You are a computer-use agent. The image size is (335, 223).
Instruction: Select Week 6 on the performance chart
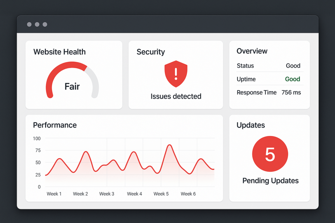pos(188,194)
